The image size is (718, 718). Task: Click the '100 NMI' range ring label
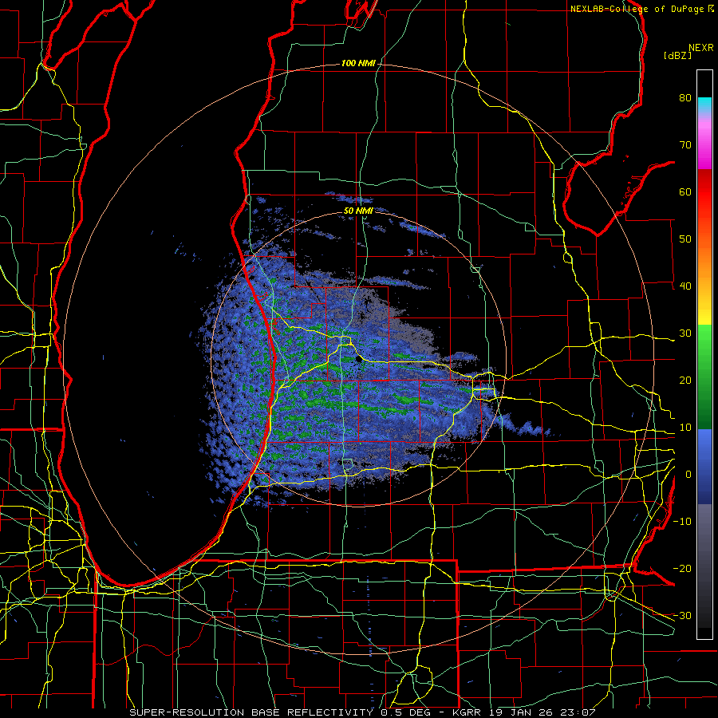pos(358,63)
